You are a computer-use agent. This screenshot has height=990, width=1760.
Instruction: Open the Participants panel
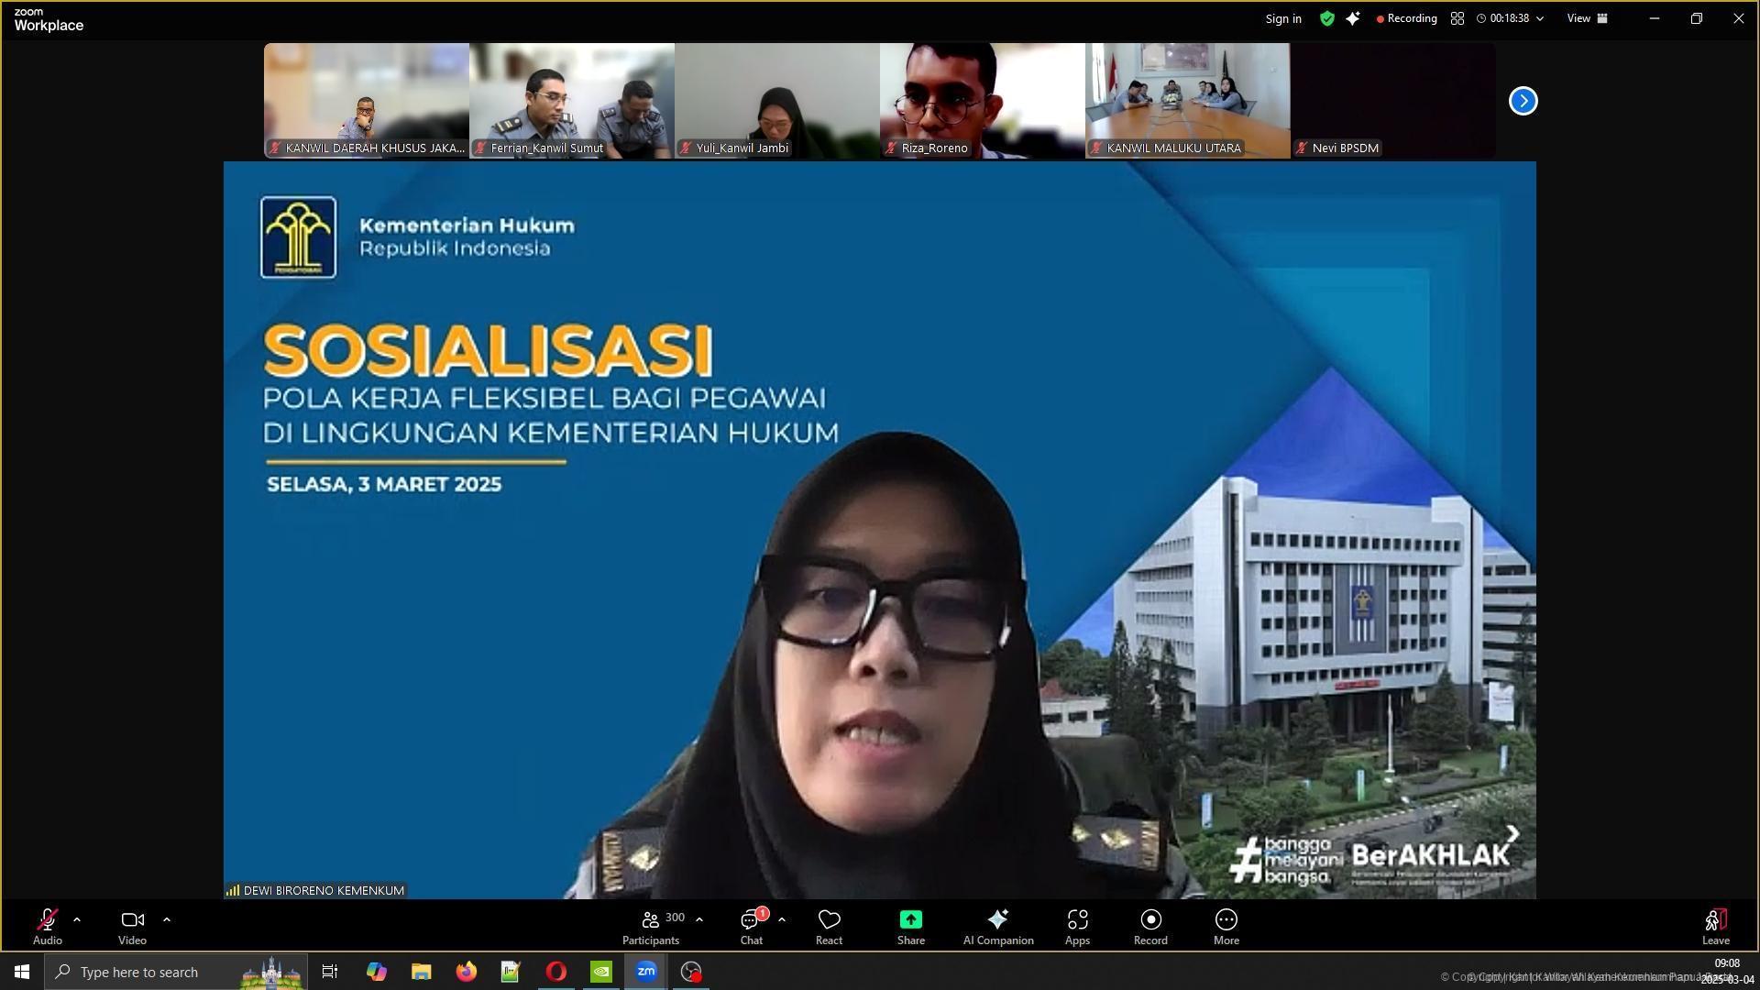[x=650, y=926]
